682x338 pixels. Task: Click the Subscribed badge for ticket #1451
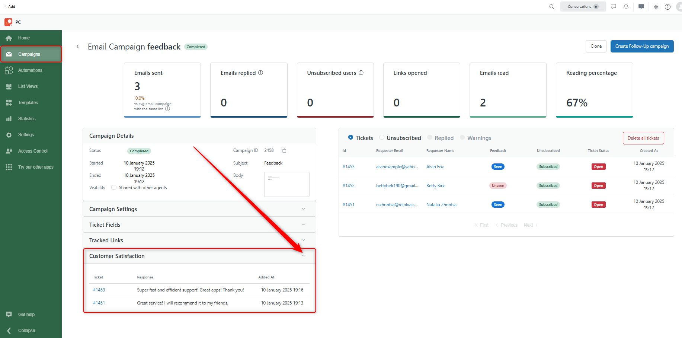click(x=548, y=205)
